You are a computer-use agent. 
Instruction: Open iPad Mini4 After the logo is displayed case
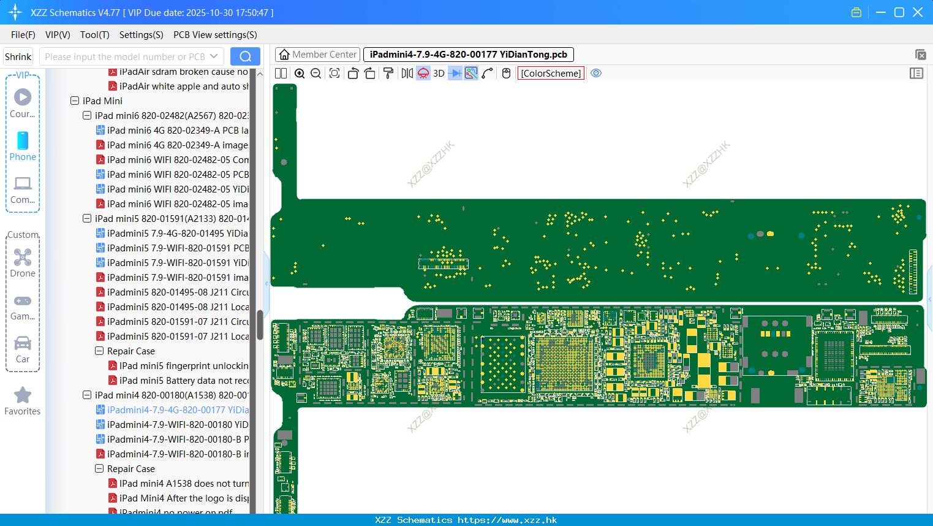pos(178,498)
